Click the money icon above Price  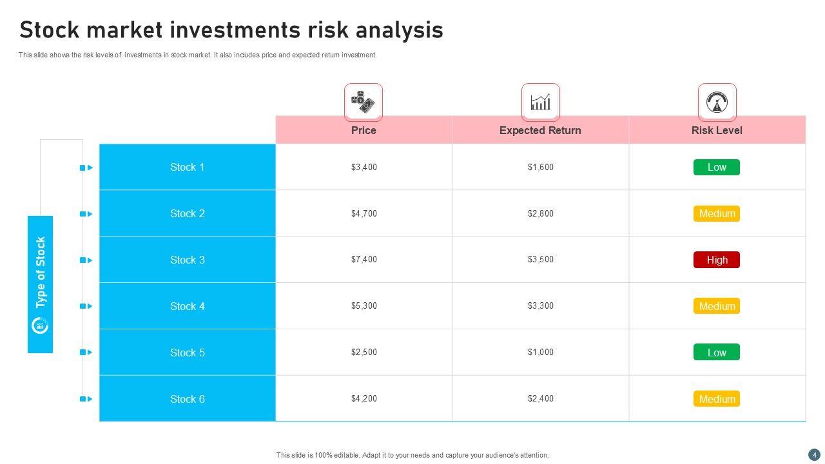click(363, 102)
